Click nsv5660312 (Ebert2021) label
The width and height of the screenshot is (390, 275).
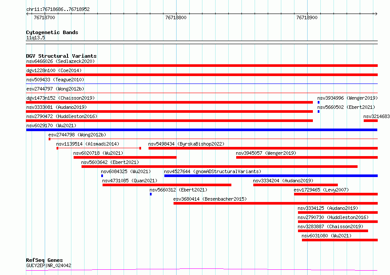[x=178, y=190]
